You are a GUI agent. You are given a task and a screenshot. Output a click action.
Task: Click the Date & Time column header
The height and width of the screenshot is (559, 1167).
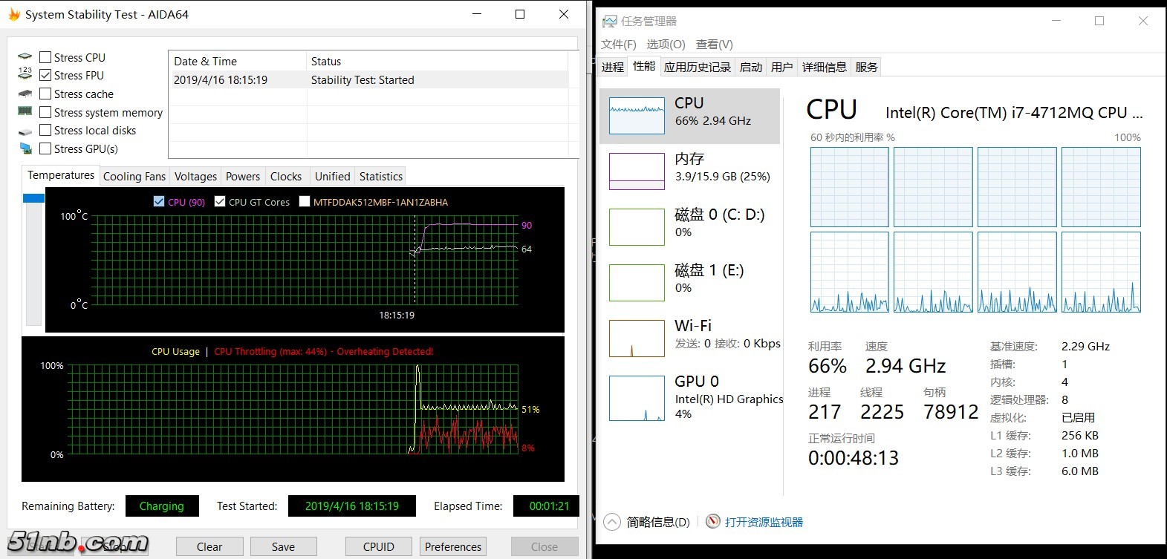(238, 61)
